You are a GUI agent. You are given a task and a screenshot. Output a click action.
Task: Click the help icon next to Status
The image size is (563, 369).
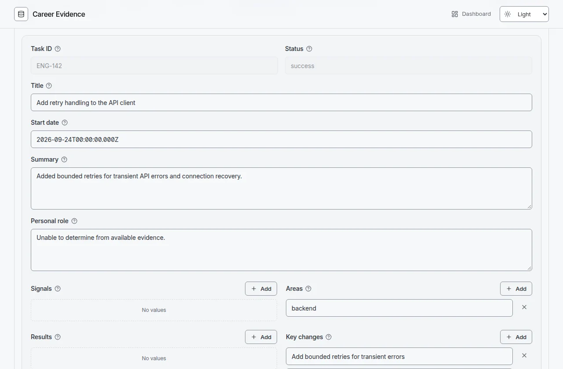click(x=309, y=49)
